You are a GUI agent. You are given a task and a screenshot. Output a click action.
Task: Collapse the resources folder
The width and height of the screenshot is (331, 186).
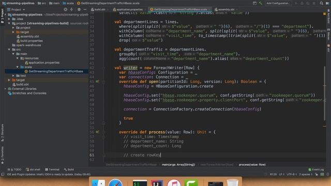pyautogui.click(x=18, y=58)
